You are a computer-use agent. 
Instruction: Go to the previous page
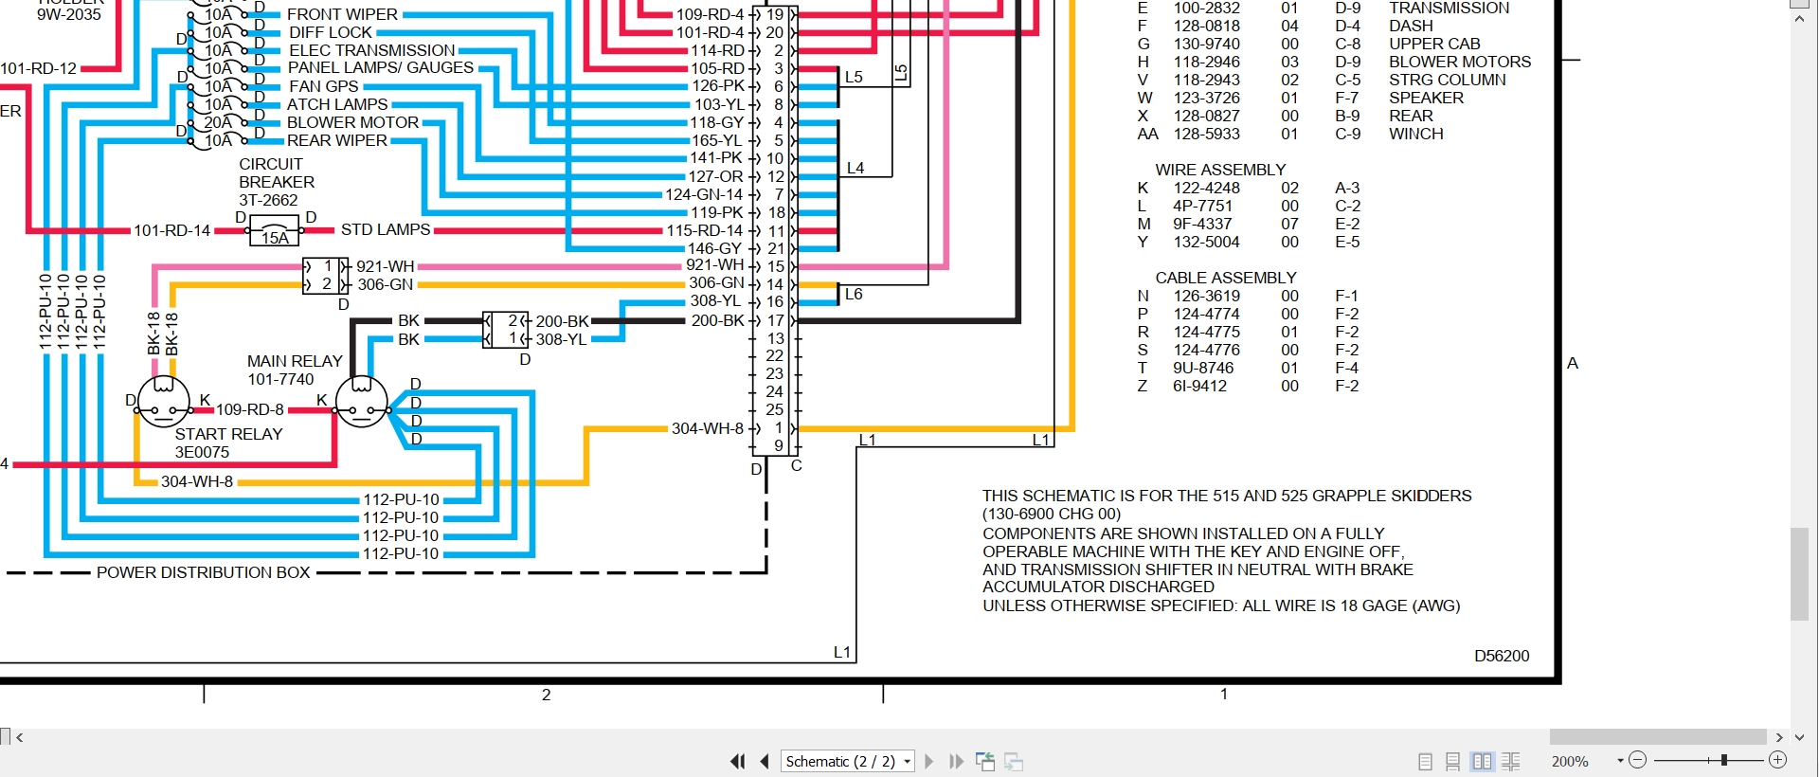click(x=765, y=761)
